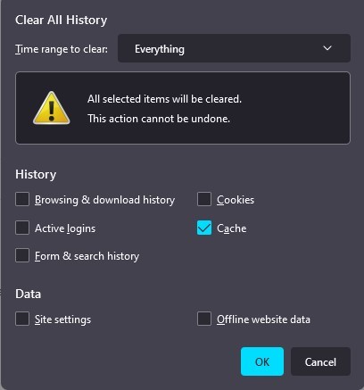Viewport: 364px width, 390px height.
Task: Uncheck the Cache checkbox
Action: [x=204, y=228]
